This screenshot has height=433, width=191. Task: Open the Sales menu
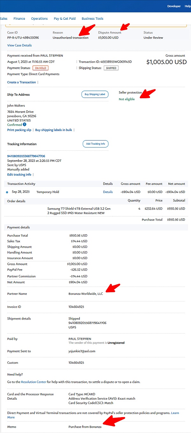[x=4, y=18]
